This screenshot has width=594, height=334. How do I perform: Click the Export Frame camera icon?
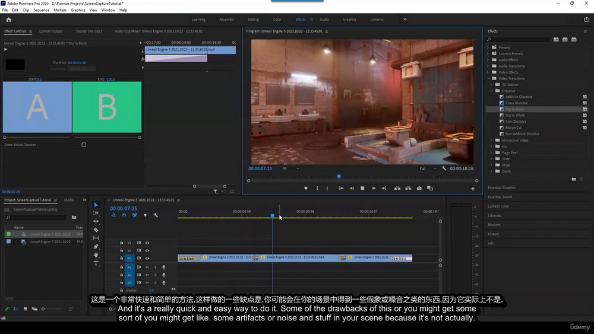[419, 188]
